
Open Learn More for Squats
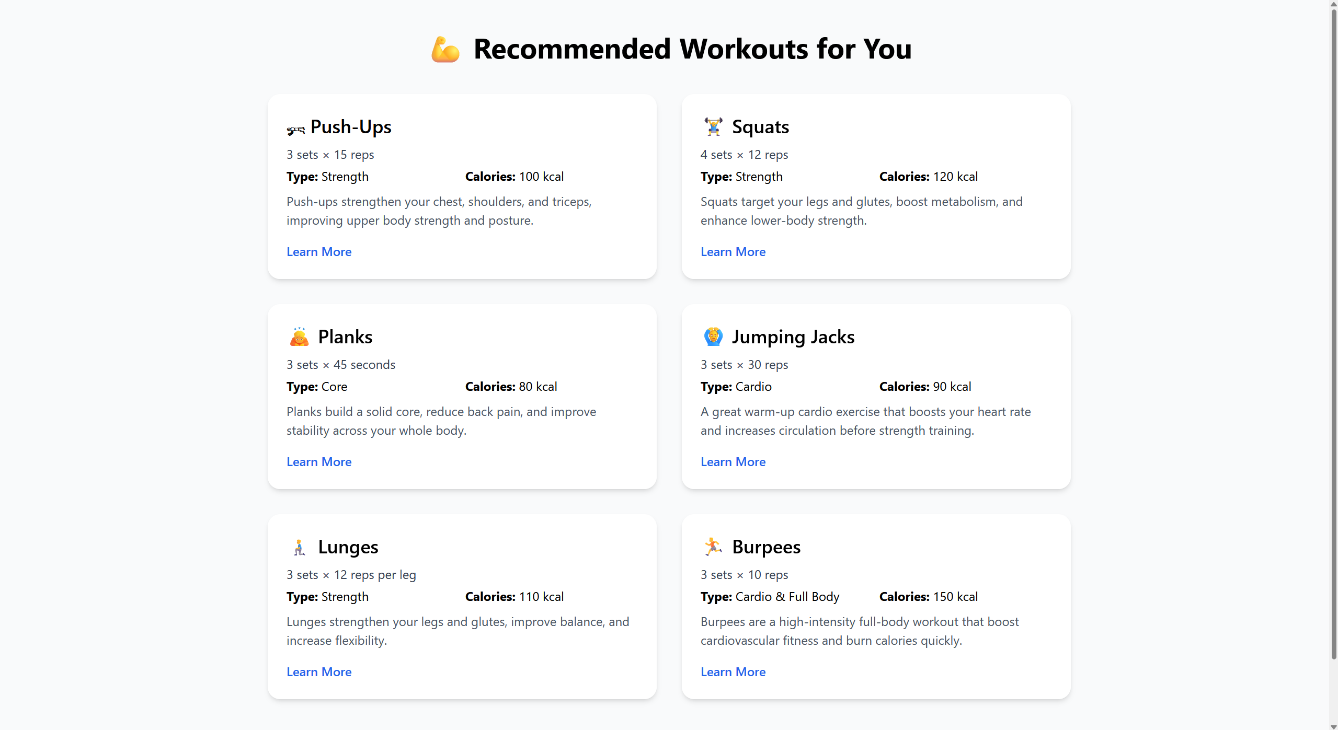(x=733, y=252)
